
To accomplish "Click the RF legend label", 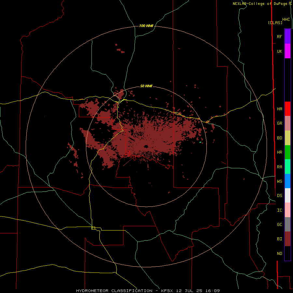I will (280, 36).
